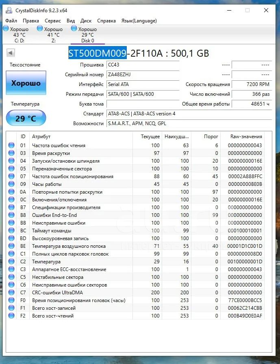Viewport: 280px width, 364px height.
Task: Select the CRC-ошибки UltraDMA attribute text
Action: point(57,293)
